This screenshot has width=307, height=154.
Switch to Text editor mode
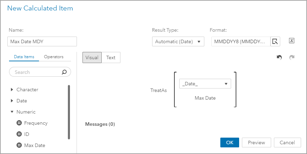click(111, 57)
